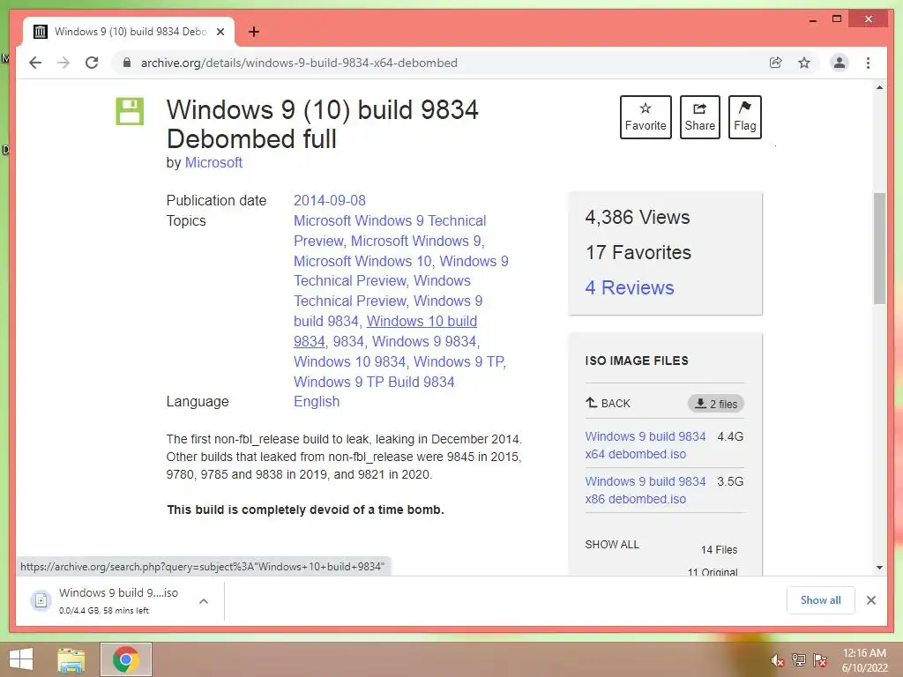Click the address bar URL

tap(299, 63)
